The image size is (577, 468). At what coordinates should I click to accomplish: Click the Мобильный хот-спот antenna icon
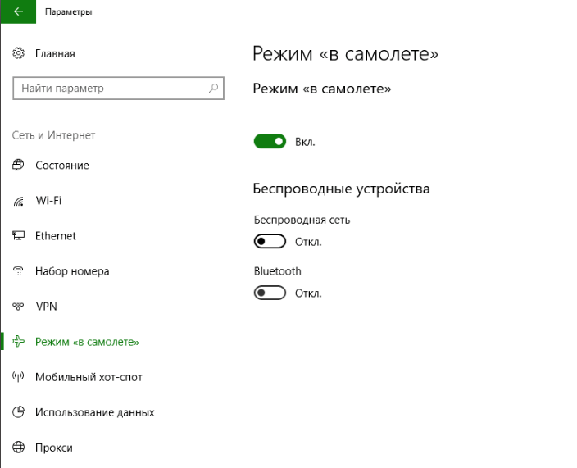[18, 376]
